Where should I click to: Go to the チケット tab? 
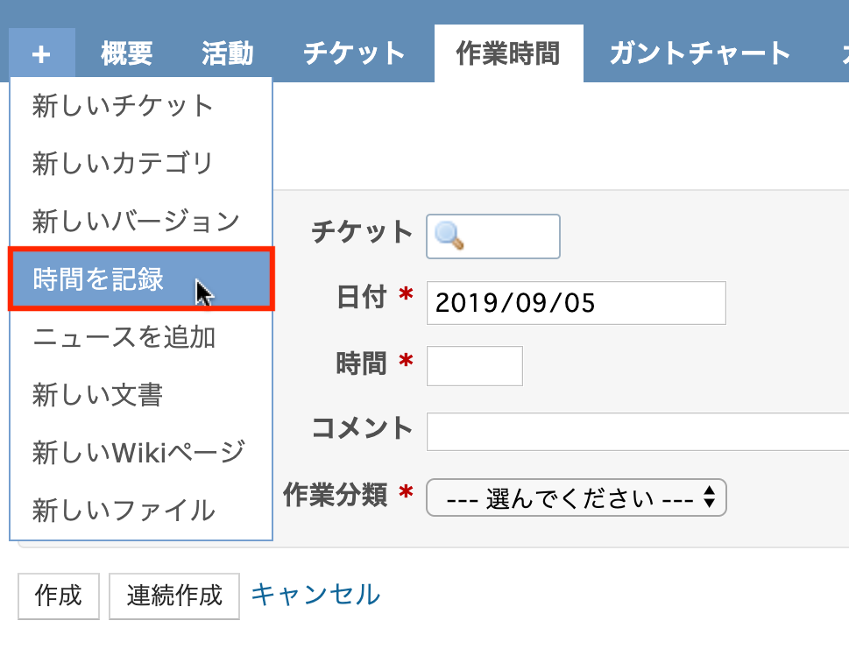pos(354,53)
